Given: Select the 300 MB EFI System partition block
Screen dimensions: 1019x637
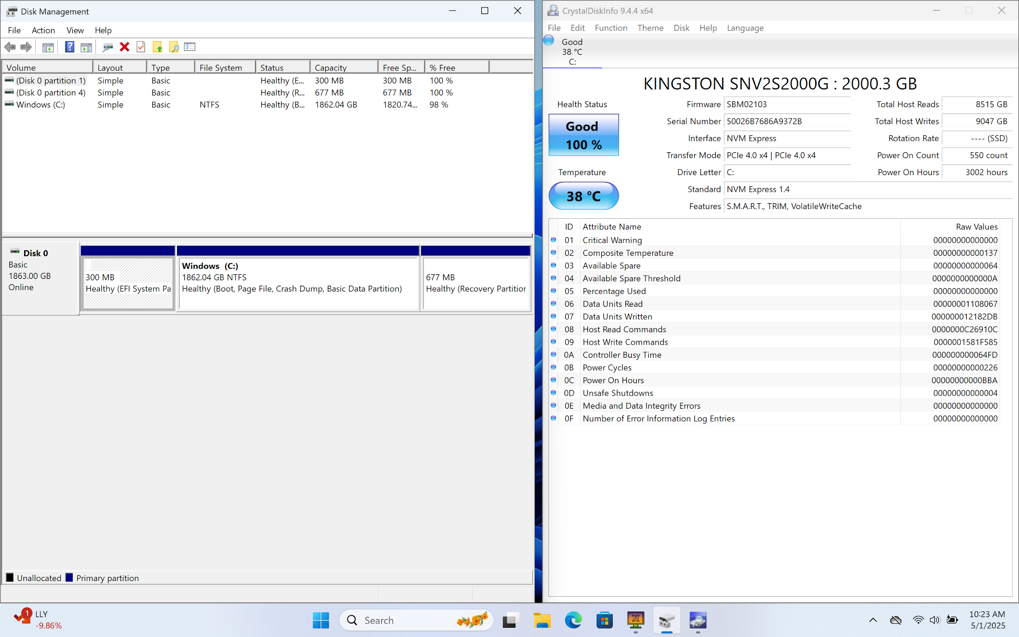Looking at the screenshot, I should click(x=128, y=283).
